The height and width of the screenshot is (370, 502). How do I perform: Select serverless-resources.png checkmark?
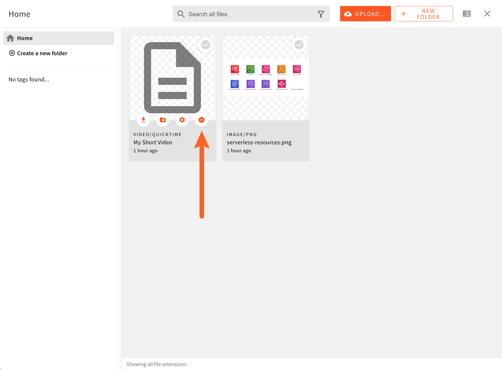click(299, 45)
